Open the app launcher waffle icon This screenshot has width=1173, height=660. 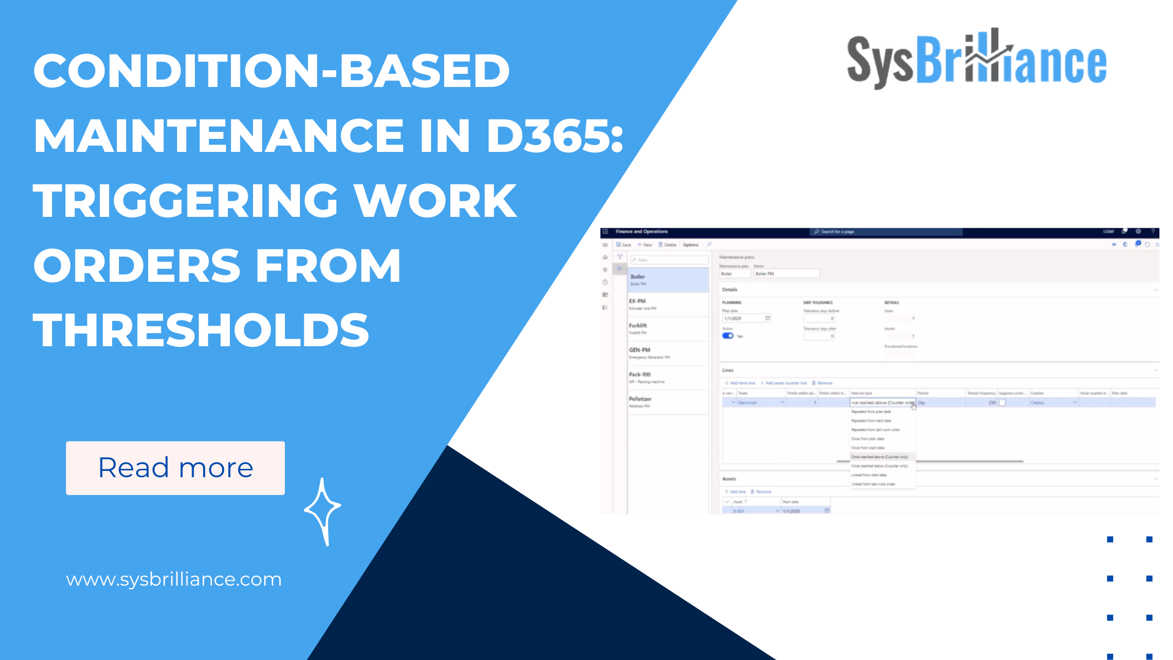point(605,232)
